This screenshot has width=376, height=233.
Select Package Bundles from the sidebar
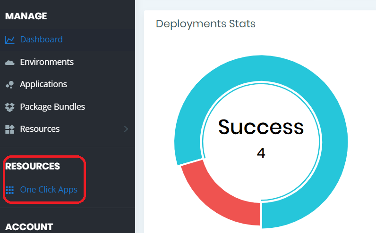[52, 107]
